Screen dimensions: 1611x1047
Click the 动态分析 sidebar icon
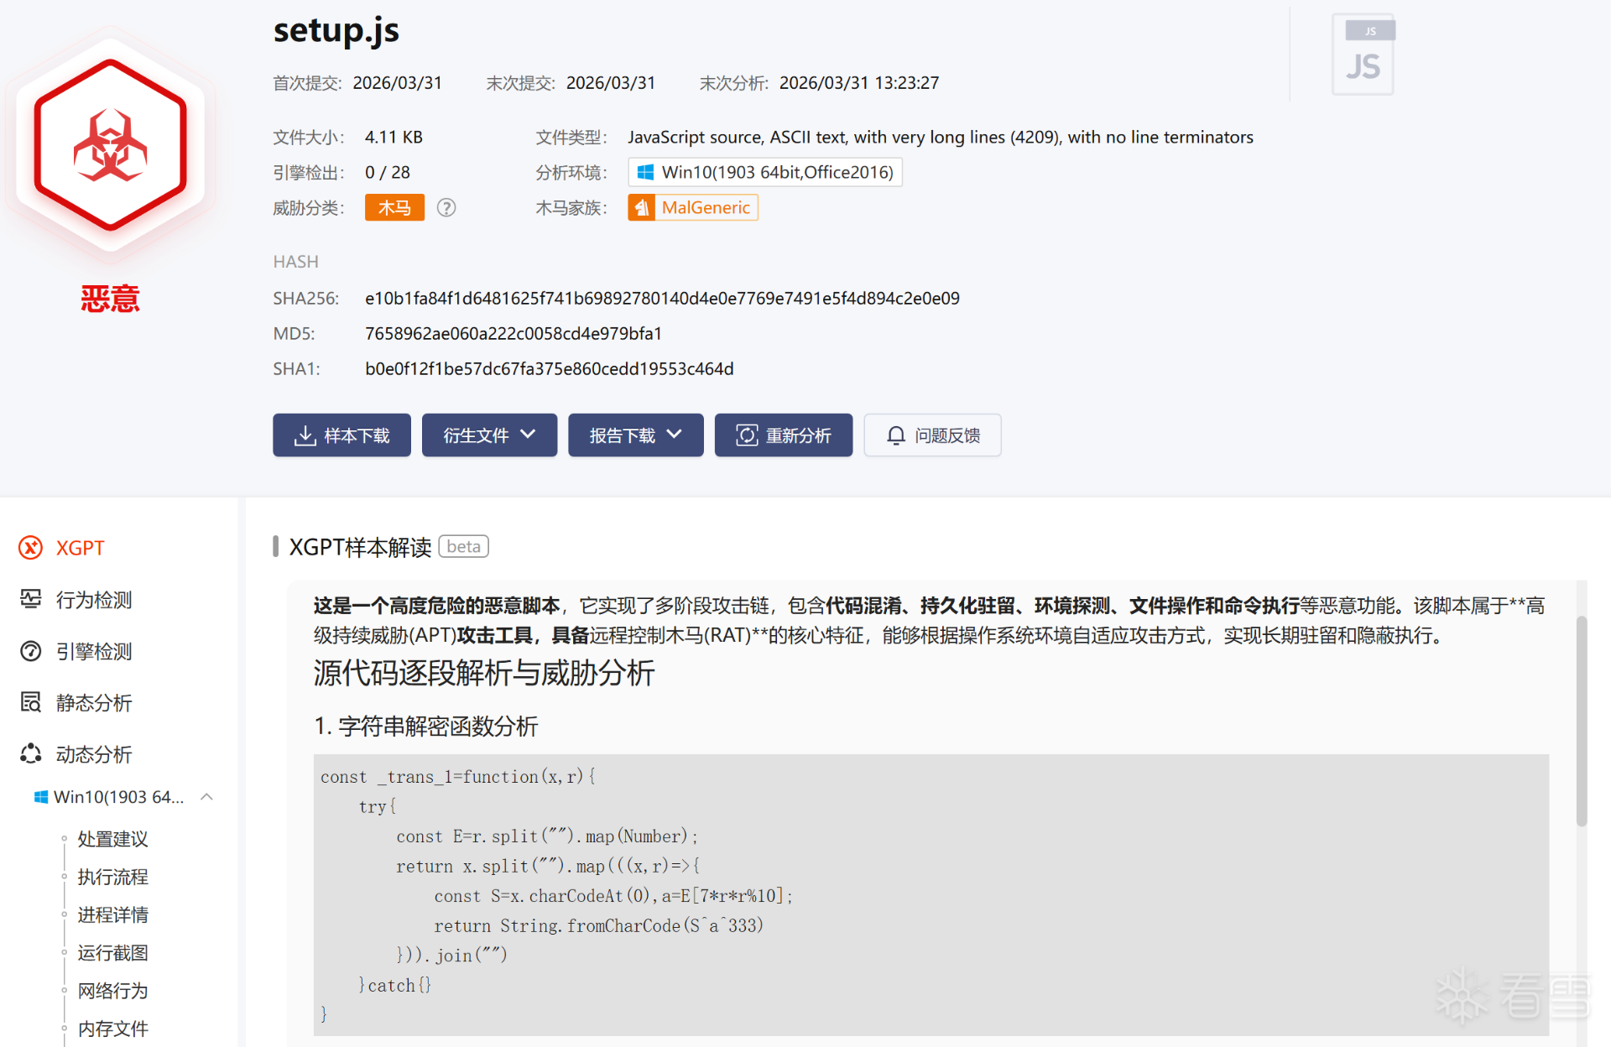[31, 753]
